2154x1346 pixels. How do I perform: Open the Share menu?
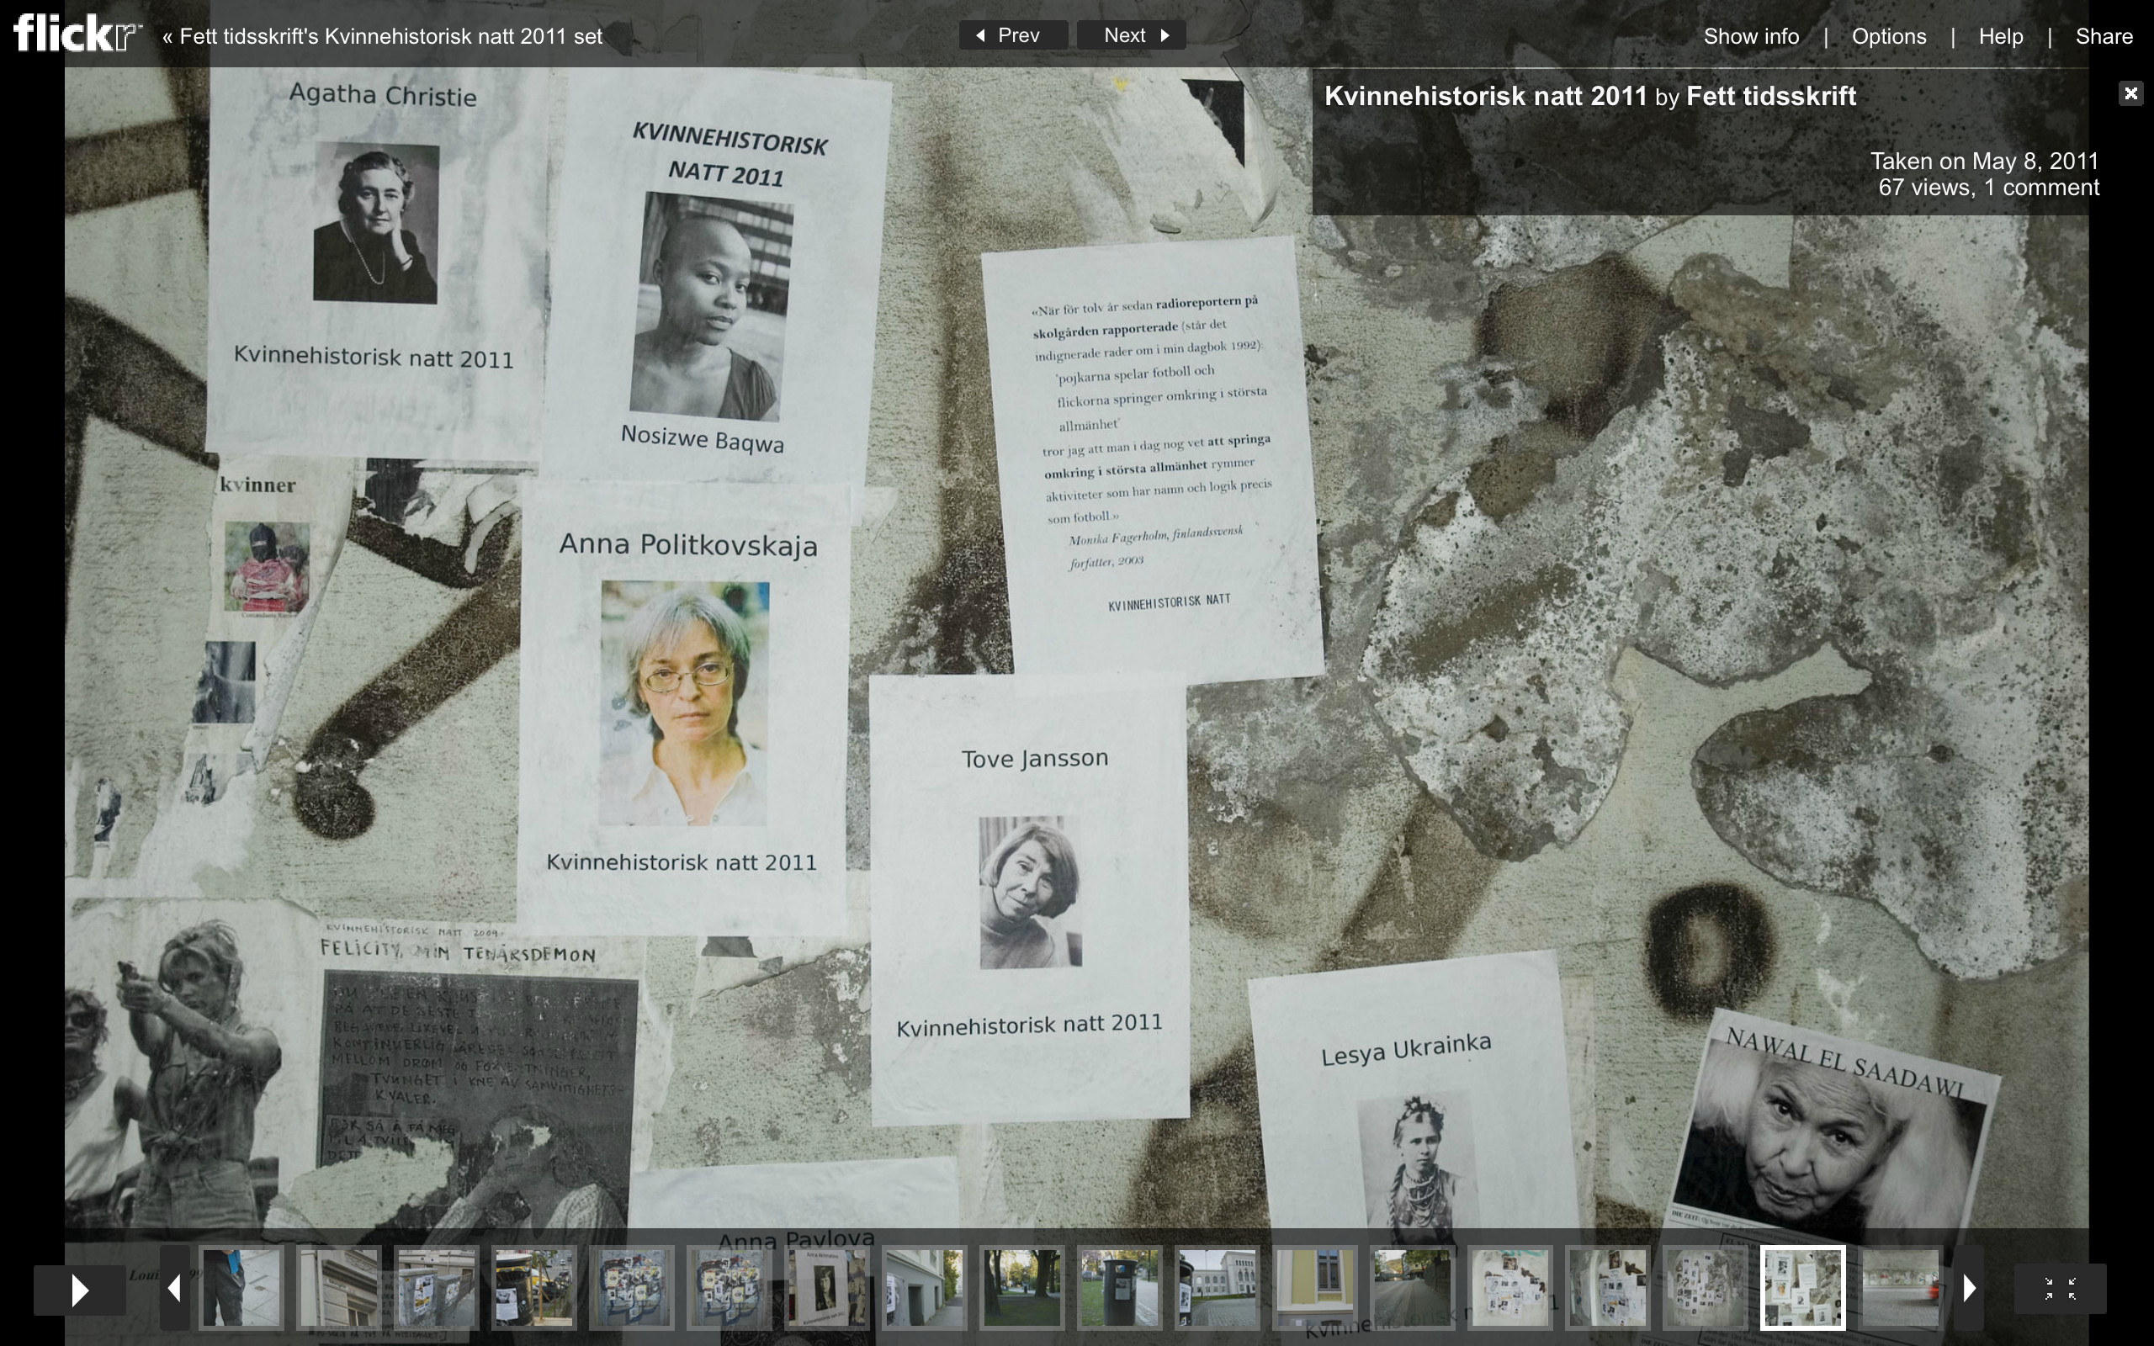2104,36
